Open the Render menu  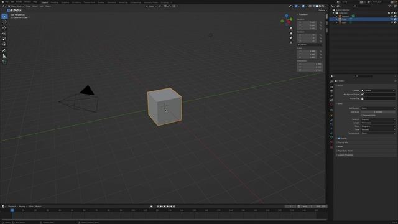(19, 2)
